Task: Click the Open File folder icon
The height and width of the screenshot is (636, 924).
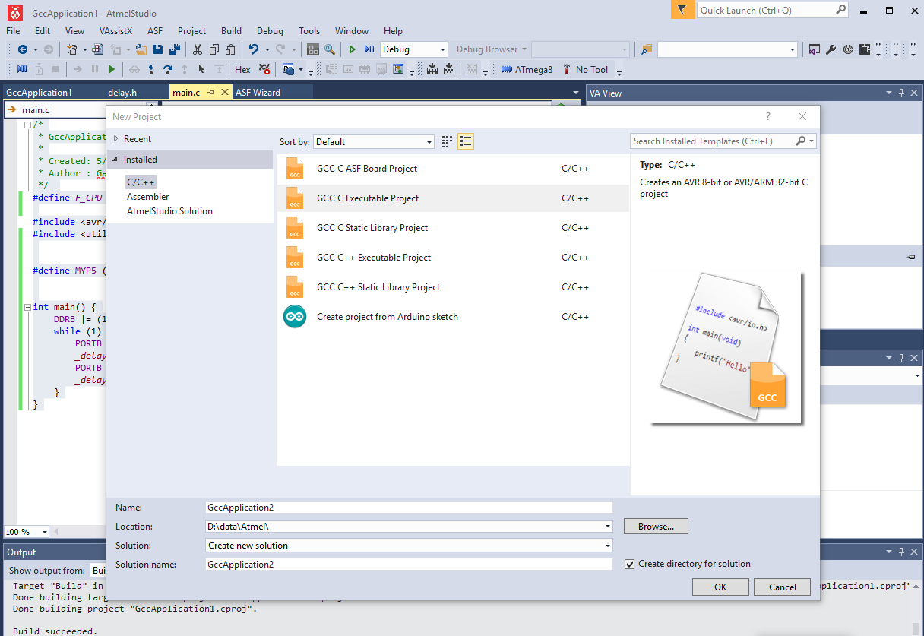Action: pos(141,49)
